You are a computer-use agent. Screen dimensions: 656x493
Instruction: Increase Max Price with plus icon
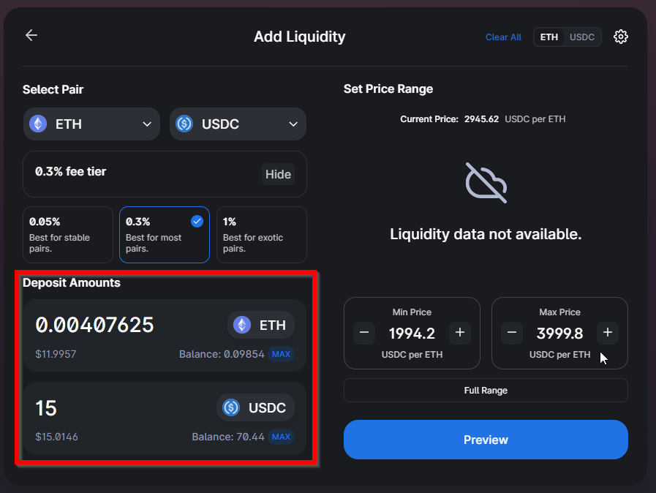[x=608, y=333]
